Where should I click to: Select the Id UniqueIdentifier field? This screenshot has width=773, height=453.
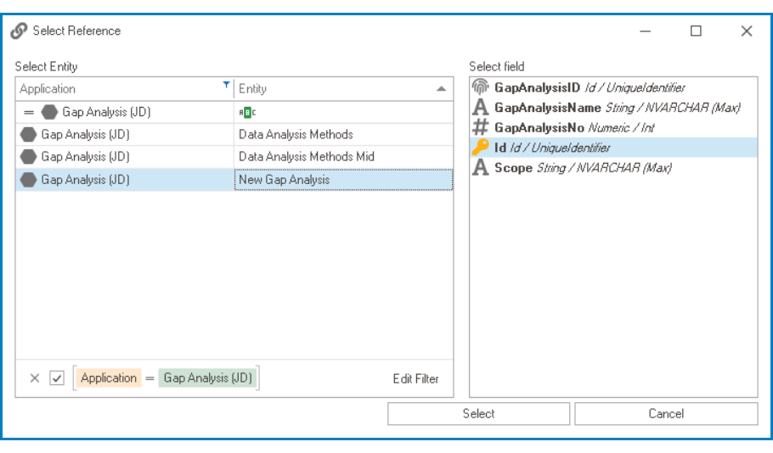(613, 148)
